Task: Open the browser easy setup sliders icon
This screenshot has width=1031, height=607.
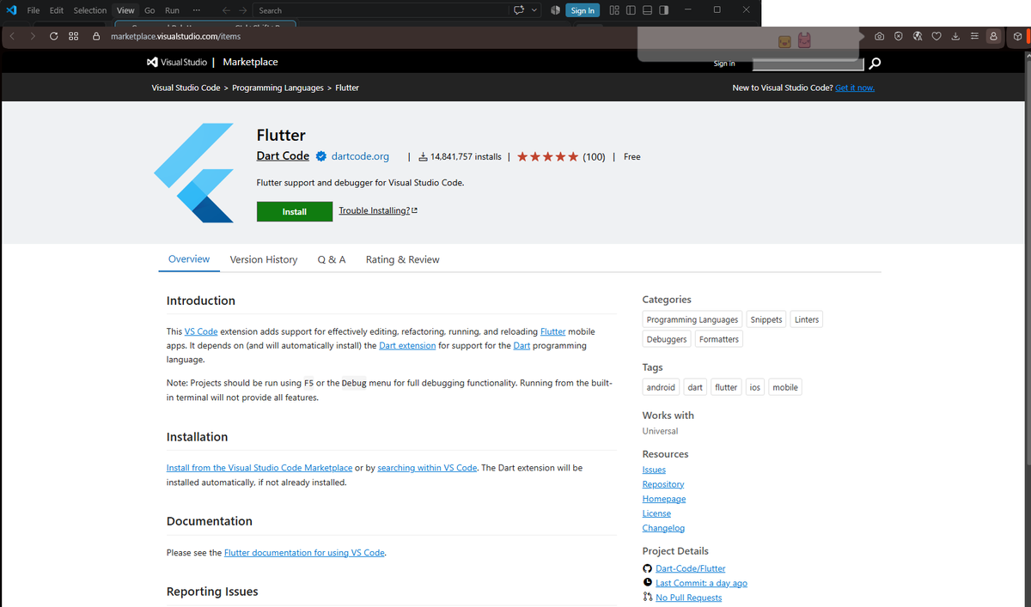Action: tap(973, 37)
